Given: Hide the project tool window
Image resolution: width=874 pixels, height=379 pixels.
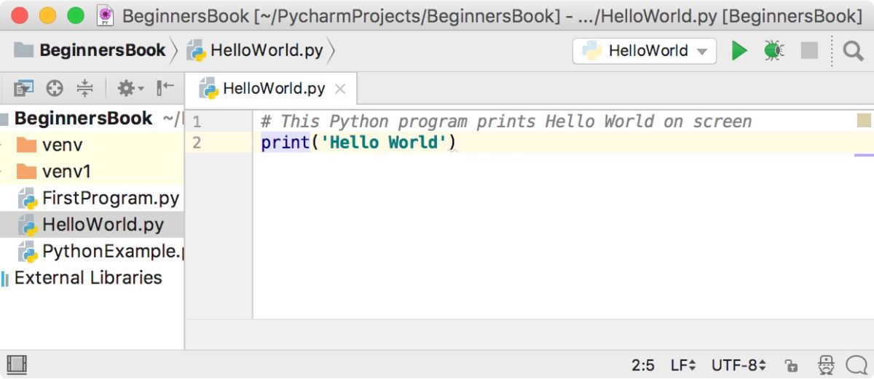Looking at the screenshot, I should (x=165, y=89).
